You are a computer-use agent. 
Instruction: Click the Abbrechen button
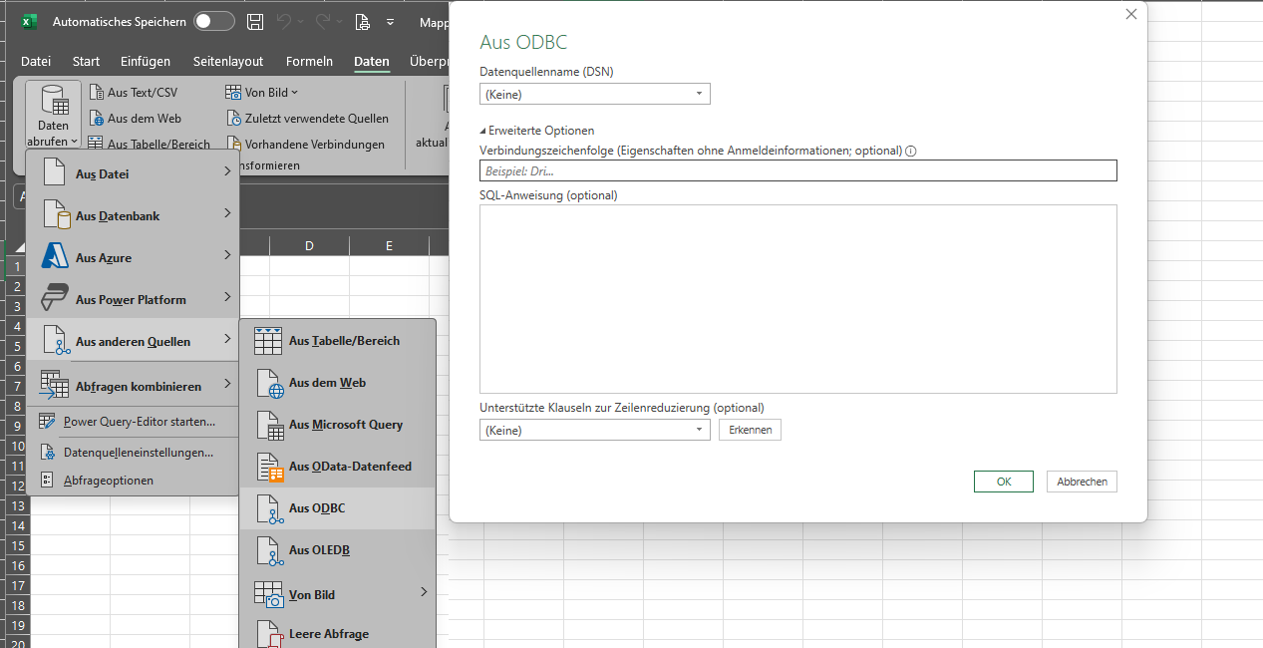(x=1082, y=482)
